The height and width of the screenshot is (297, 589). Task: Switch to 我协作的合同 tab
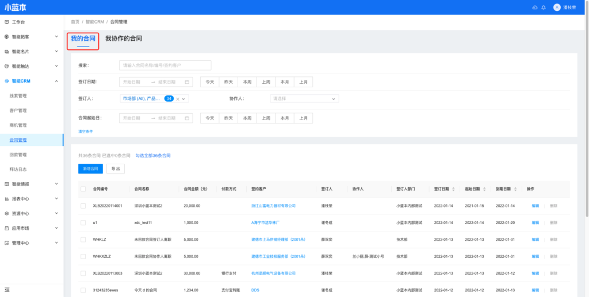[x=124, y=38]
